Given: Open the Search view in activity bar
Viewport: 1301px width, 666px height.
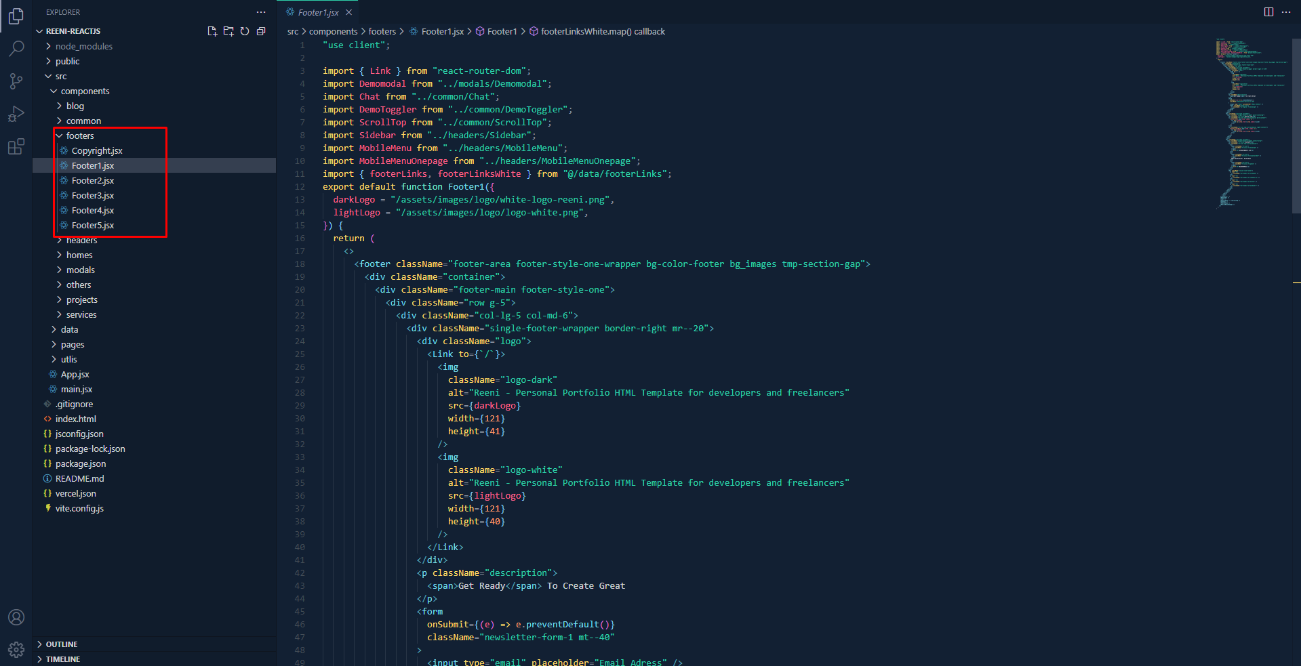Looking at the screenshot, I should click(16, 48).
